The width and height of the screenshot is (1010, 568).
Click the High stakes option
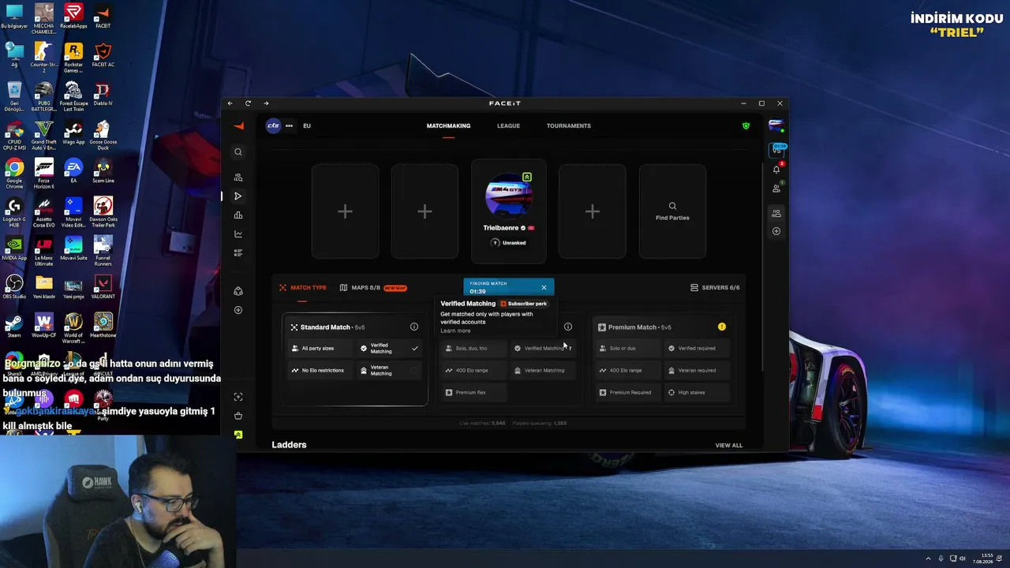[x=697, y=392]
